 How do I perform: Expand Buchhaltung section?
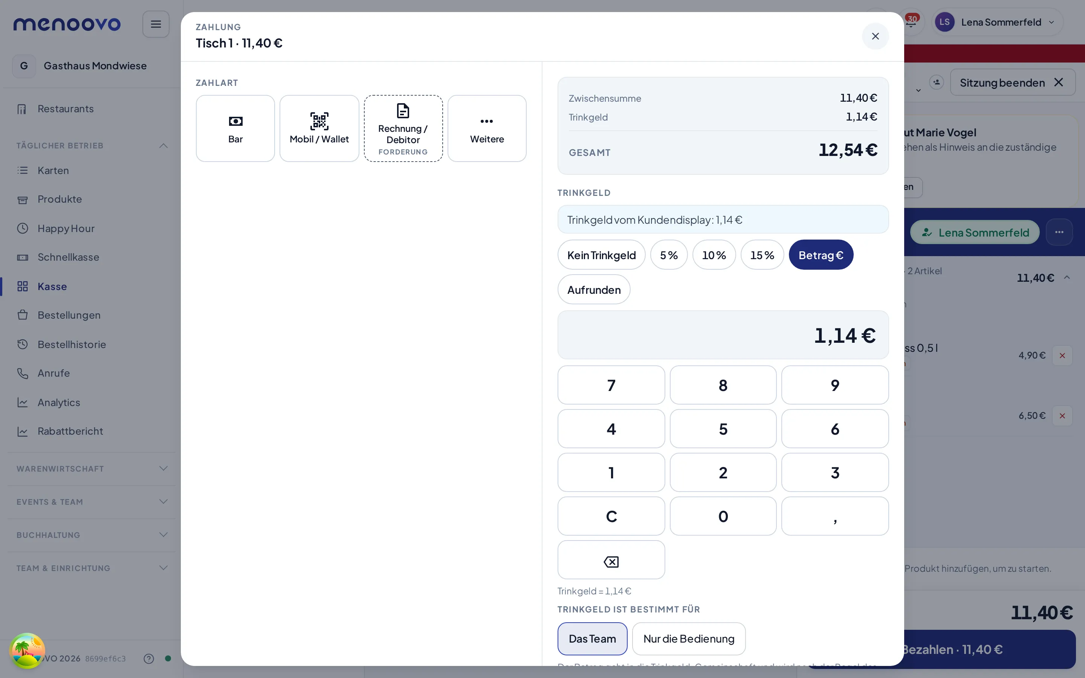[92, 535]
